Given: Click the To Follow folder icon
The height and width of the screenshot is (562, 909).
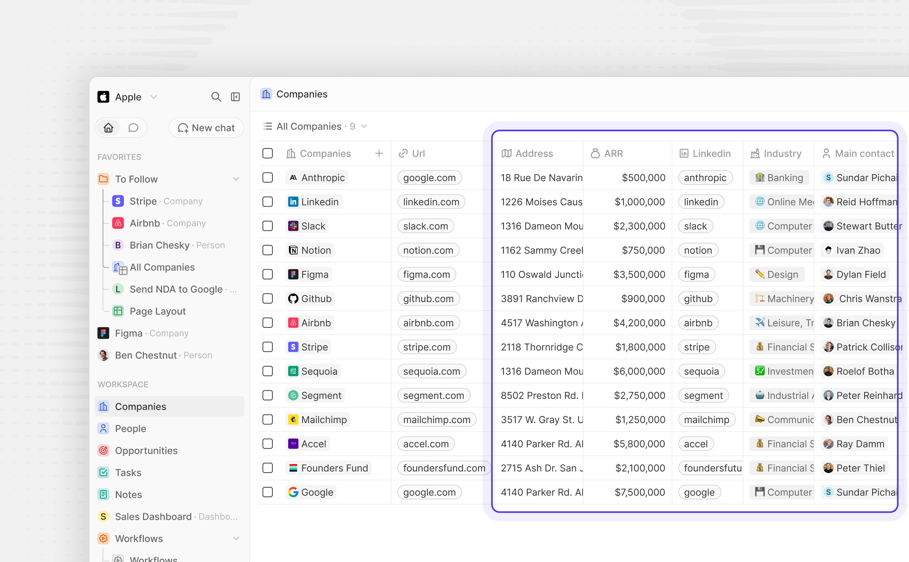Looking at the screenshot, I should 103,179.
